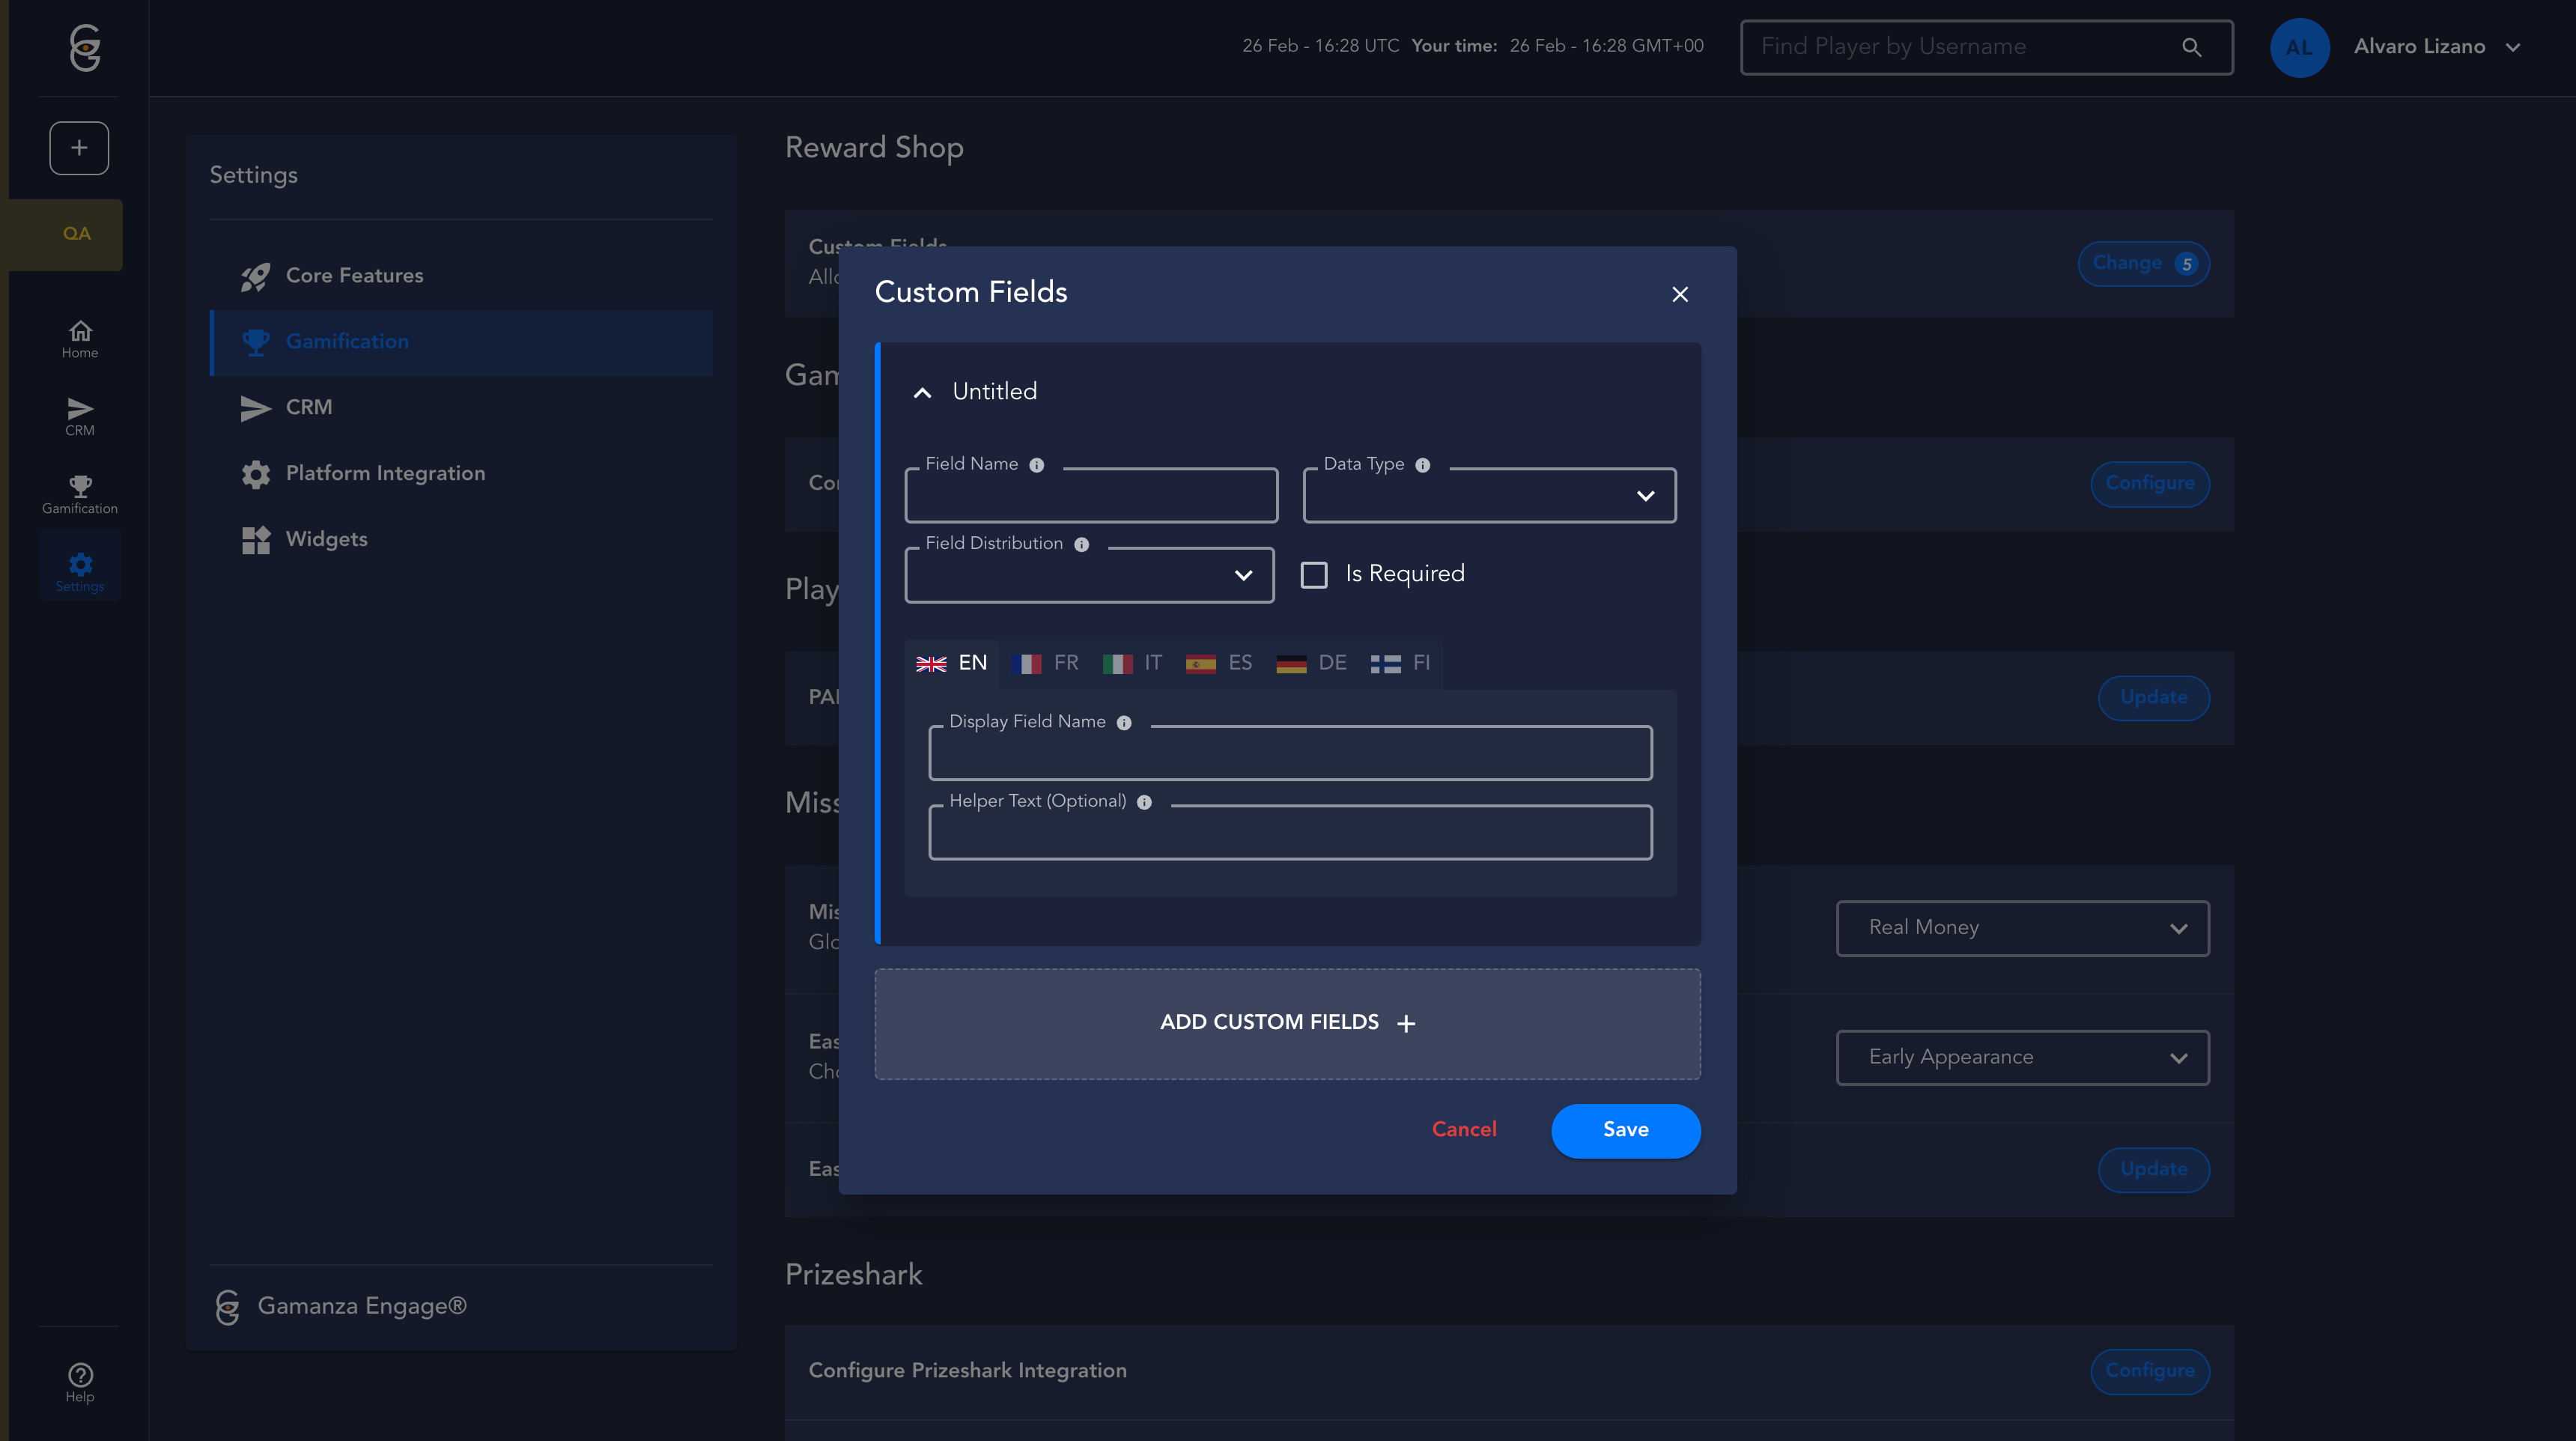Click the info icon next to Field Name
This screenshot has height=1441, width=2576.
coord(1036,465)
